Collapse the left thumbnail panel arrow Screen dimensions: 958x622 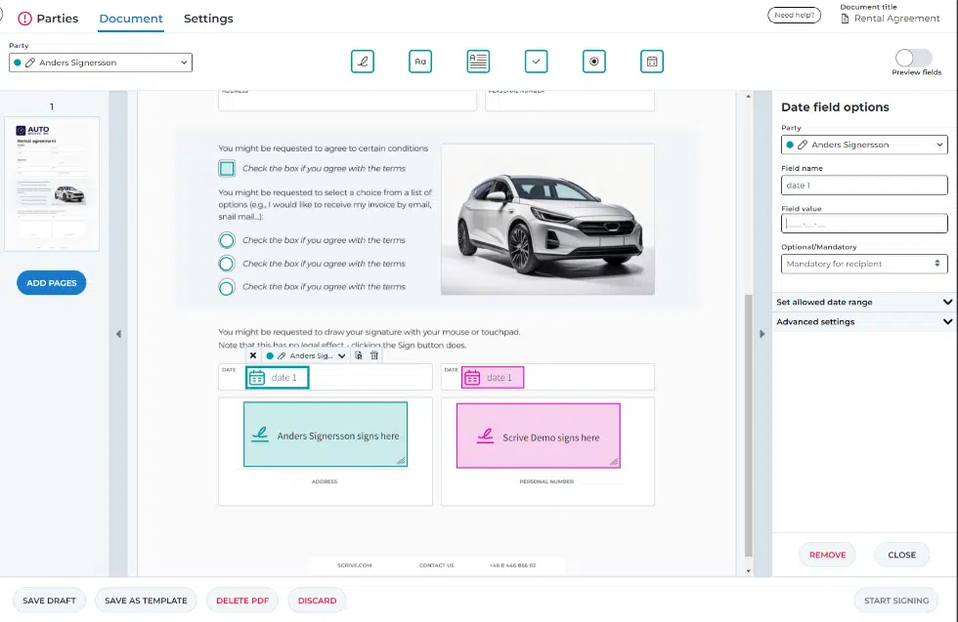coord(118,334)
